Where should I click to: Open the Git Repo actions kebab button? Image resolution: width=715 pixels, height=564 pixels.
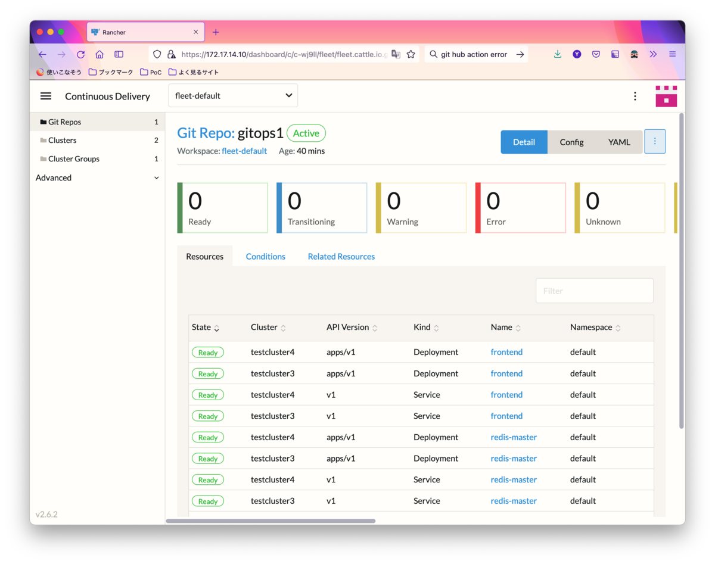point(655,142)
